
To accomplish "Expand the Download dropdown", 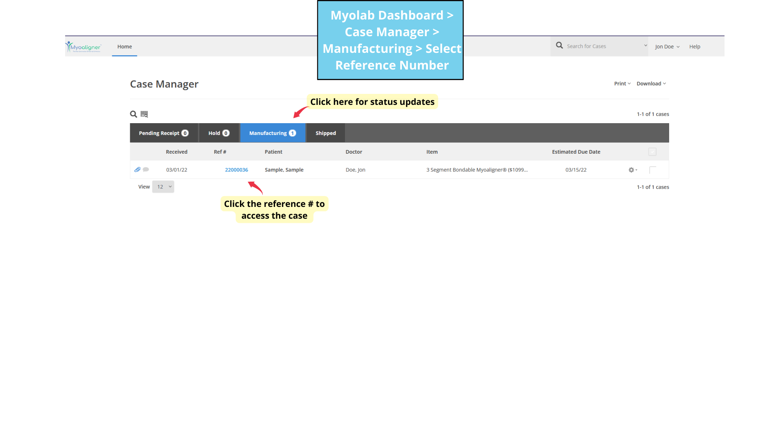I will click(651, 84).
